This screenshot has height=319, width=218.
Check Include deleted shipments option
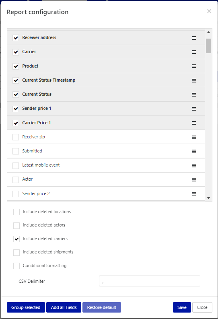pos(16,253)
